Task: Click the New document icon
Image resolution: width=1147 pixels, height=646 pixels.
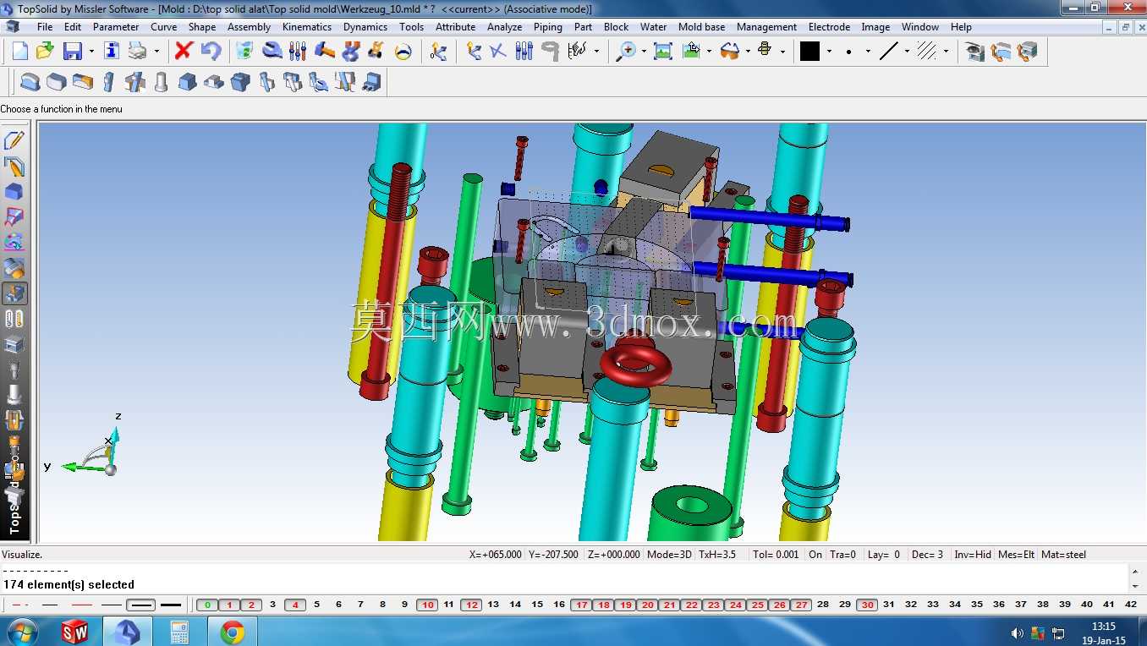Action: tap(20, 51)
